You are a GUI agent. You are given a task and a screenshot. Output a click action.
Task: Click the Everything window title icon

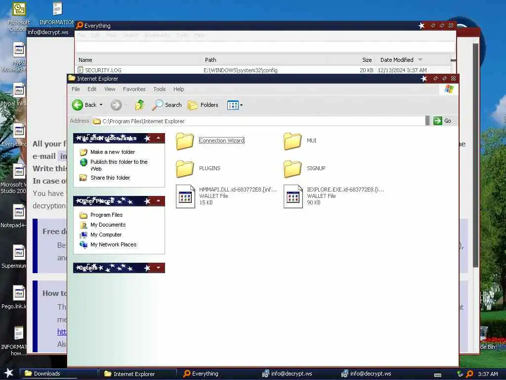[80, 25]
